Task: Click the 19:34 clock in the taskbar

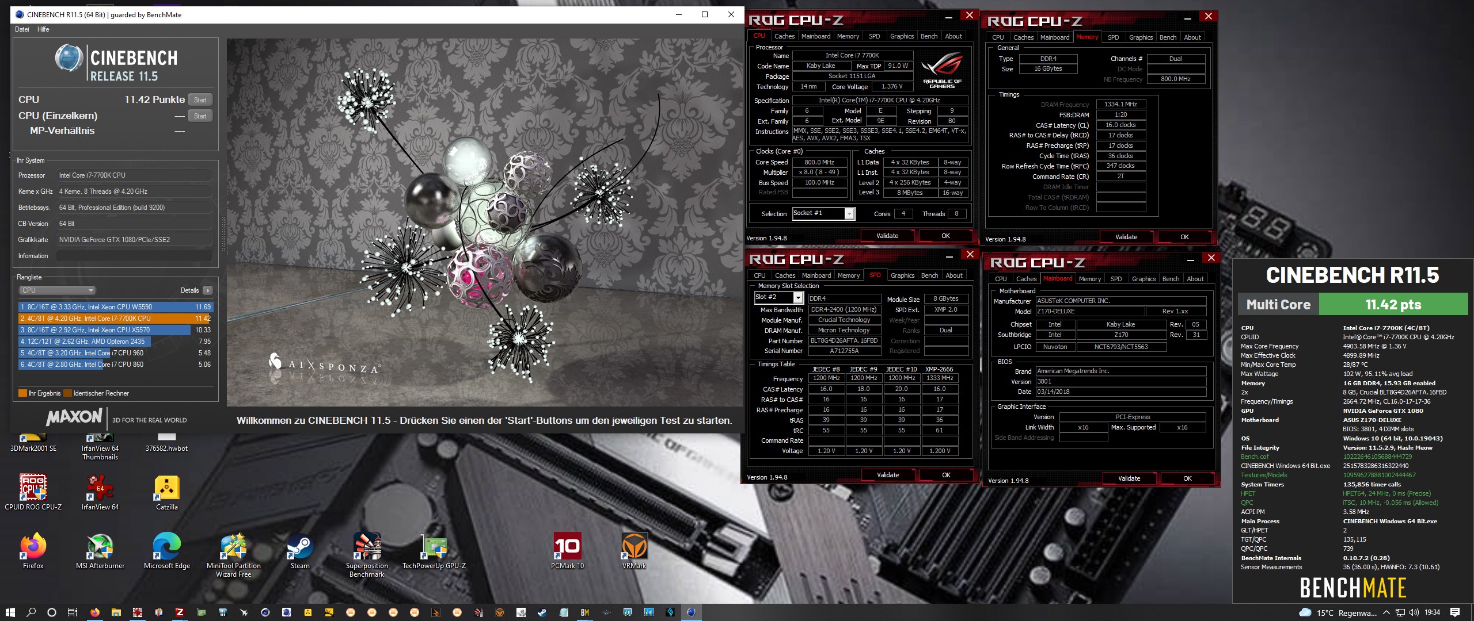Action: pyautogui.click(x=1432, y=612)
